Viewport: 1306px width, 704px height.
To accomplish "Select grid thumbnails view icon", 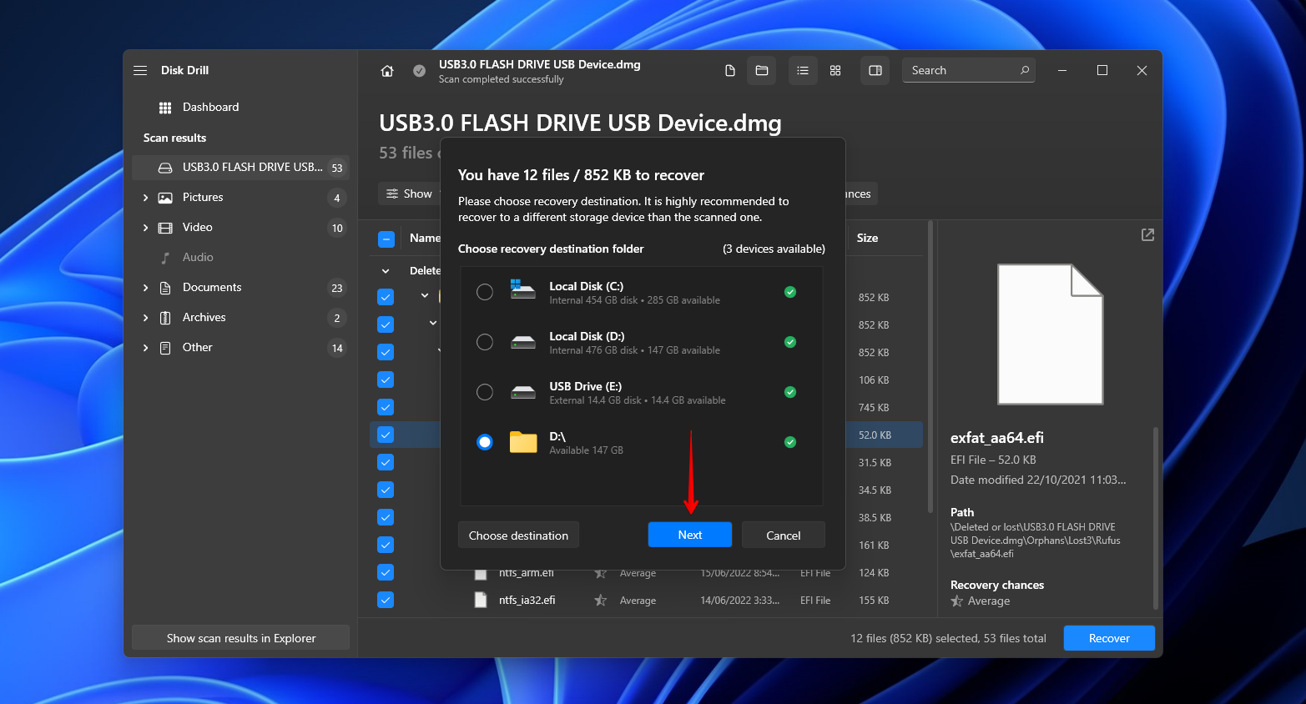I will [x=835, y=71].
